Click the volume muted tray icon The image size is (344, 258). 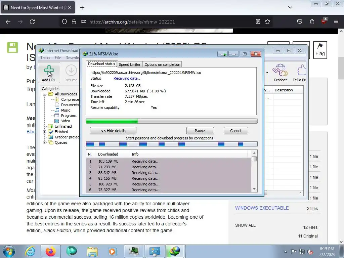(310, 252)
